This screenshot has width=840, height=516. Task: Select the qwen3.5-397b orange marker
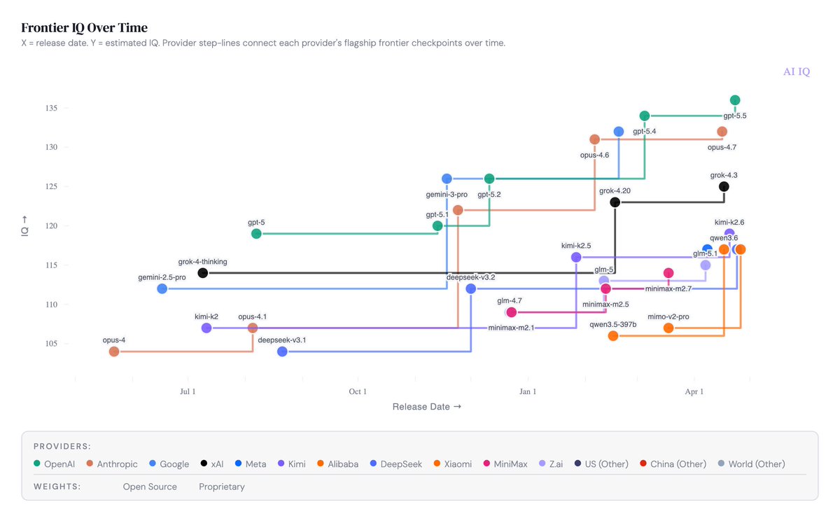[613, 336]
